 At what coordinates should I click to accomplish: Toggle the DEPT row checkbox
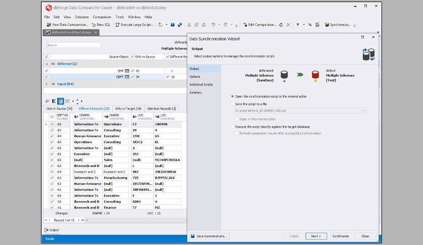click(47, 77)
